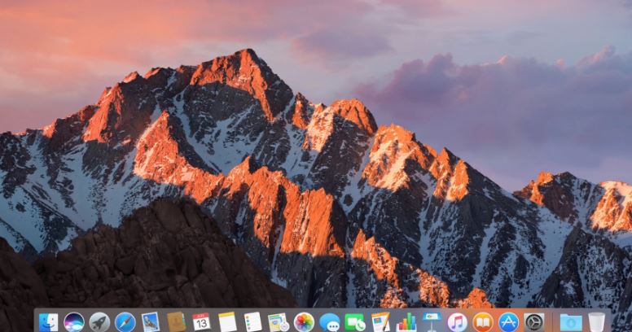Screen dimensions: 632x332
Task: Open Calendar showing 13
Action: (201, 322)
